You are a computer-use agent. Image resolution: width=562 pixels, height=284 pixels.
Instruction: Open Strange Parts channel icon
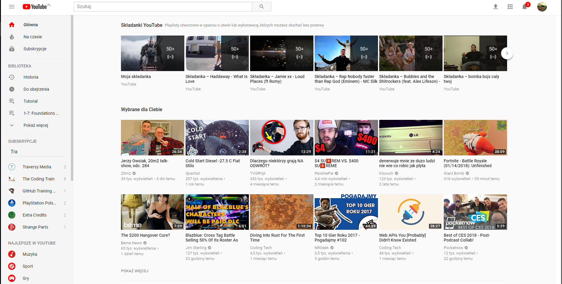[x=12, y=227]
